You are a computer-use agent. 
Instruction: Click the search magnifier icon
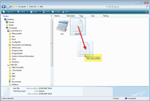(147, 7)
